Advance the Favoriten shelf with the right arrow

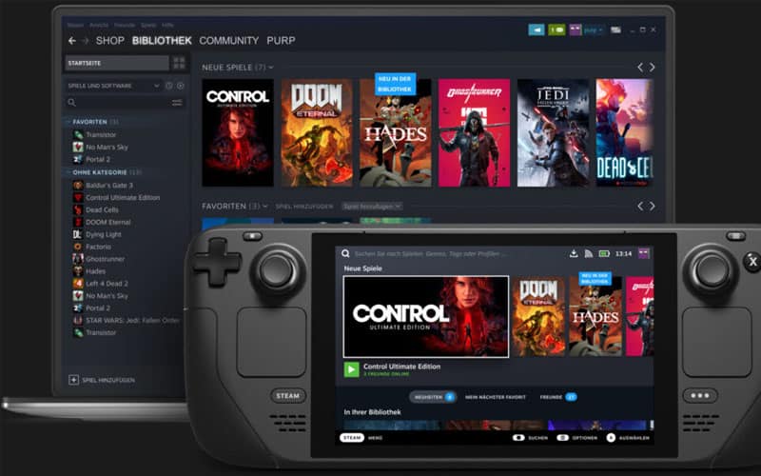(x=653, y=207)
